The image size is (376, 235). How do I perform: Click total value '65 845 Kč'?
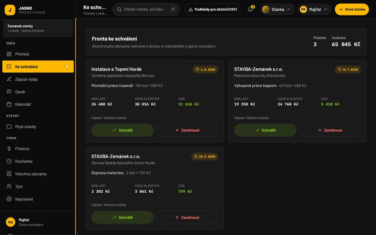click(346, 44)
